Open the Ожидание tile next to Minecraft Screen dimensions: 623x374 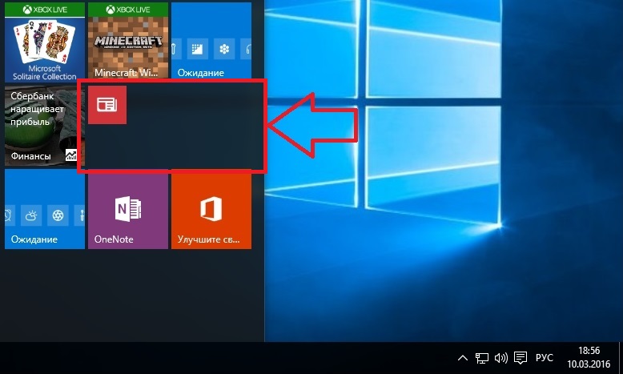tap(211, 41)
